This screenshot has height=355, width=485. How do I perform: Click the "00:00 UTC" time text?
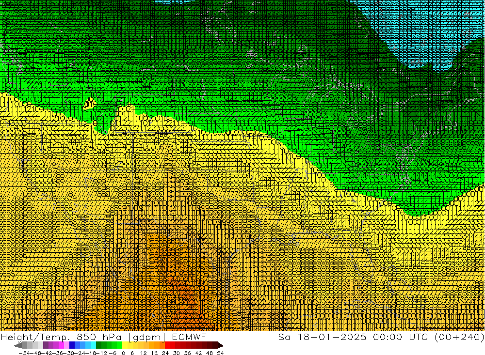click(x=401, y=337)
